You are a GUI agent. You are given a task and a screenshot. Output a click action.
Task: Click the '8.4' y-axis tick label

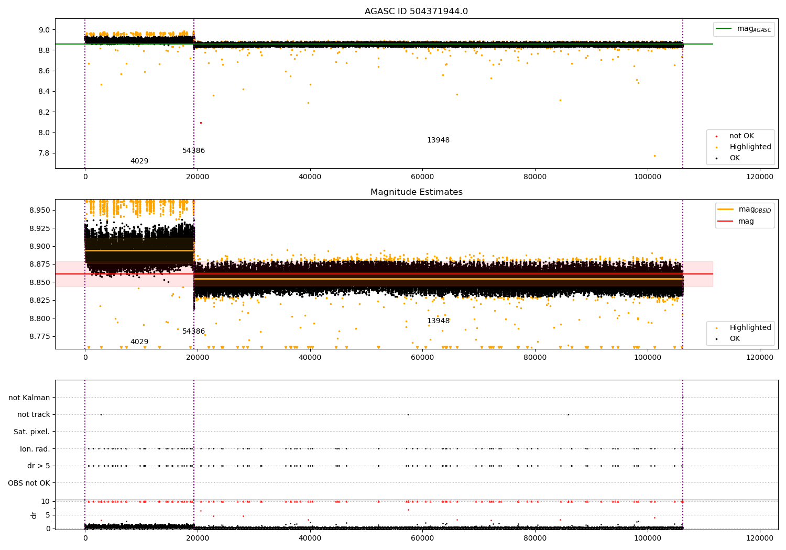pos(44,92)
